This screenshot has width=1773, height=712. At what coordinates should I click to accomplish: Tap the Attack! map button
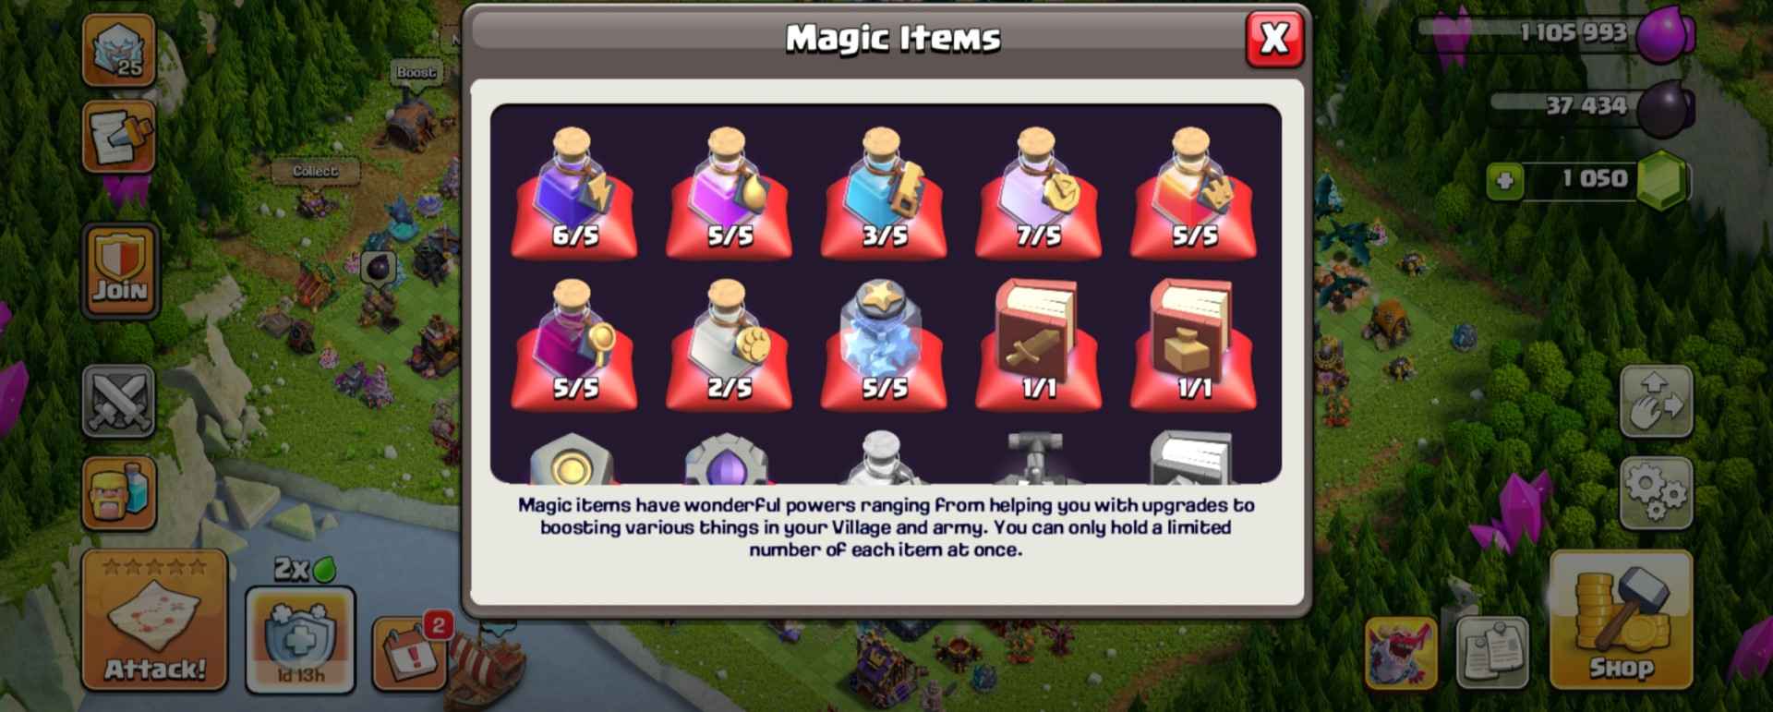(x=154, y=620)
